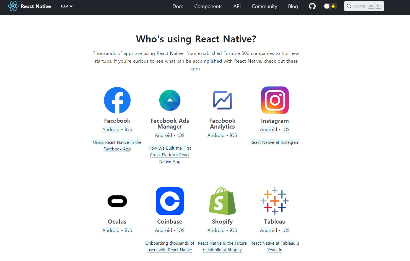Click the Tableau plus-signs logo
Viewport: 410px width, 261px height.
click(x=275, y=201)
